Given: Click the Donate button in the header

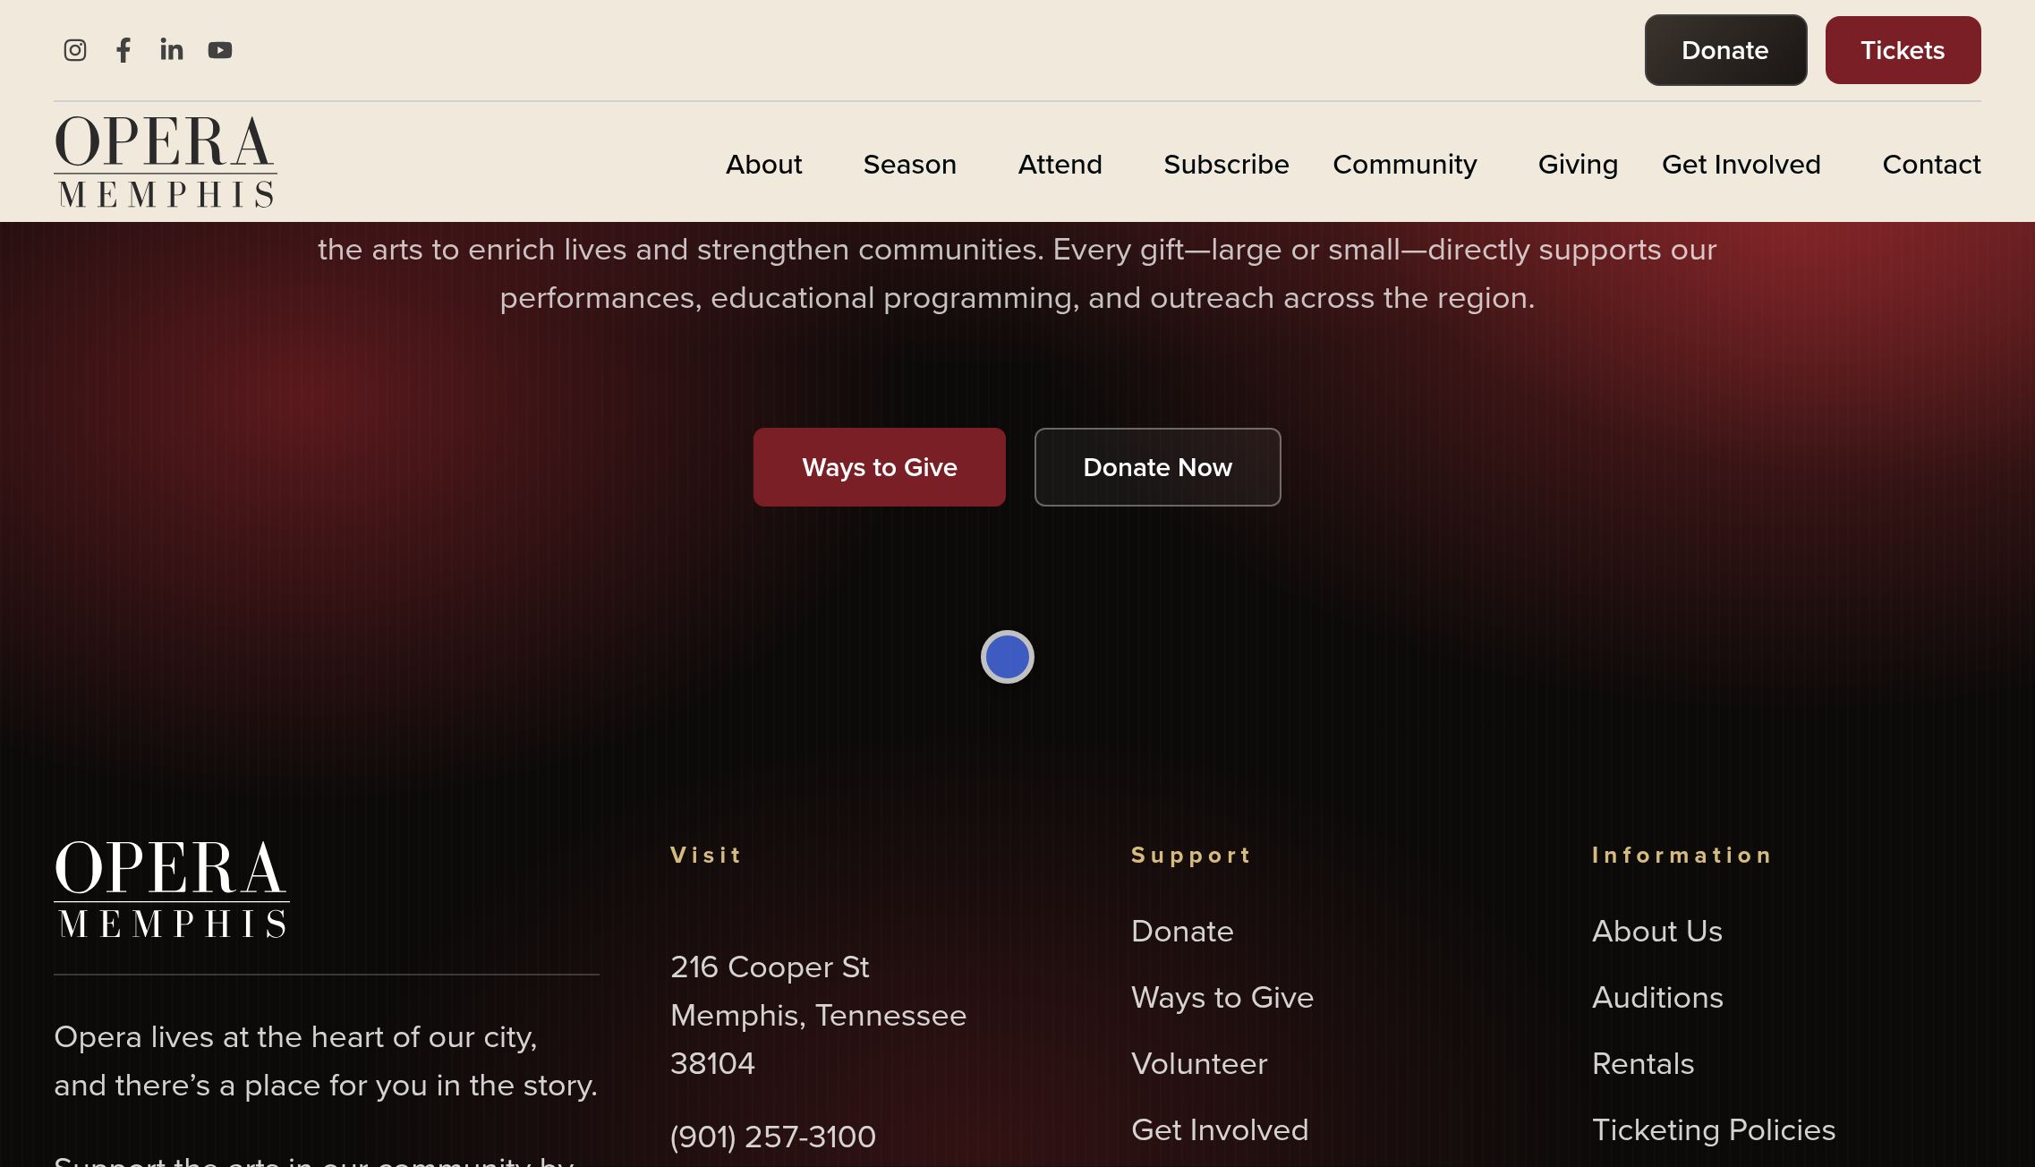Looking at the screenshot, I should tap(1725, 50).
